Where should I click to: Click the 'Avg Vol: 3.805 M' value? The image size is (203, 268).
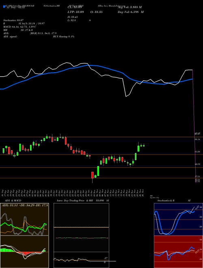(130, 7)
